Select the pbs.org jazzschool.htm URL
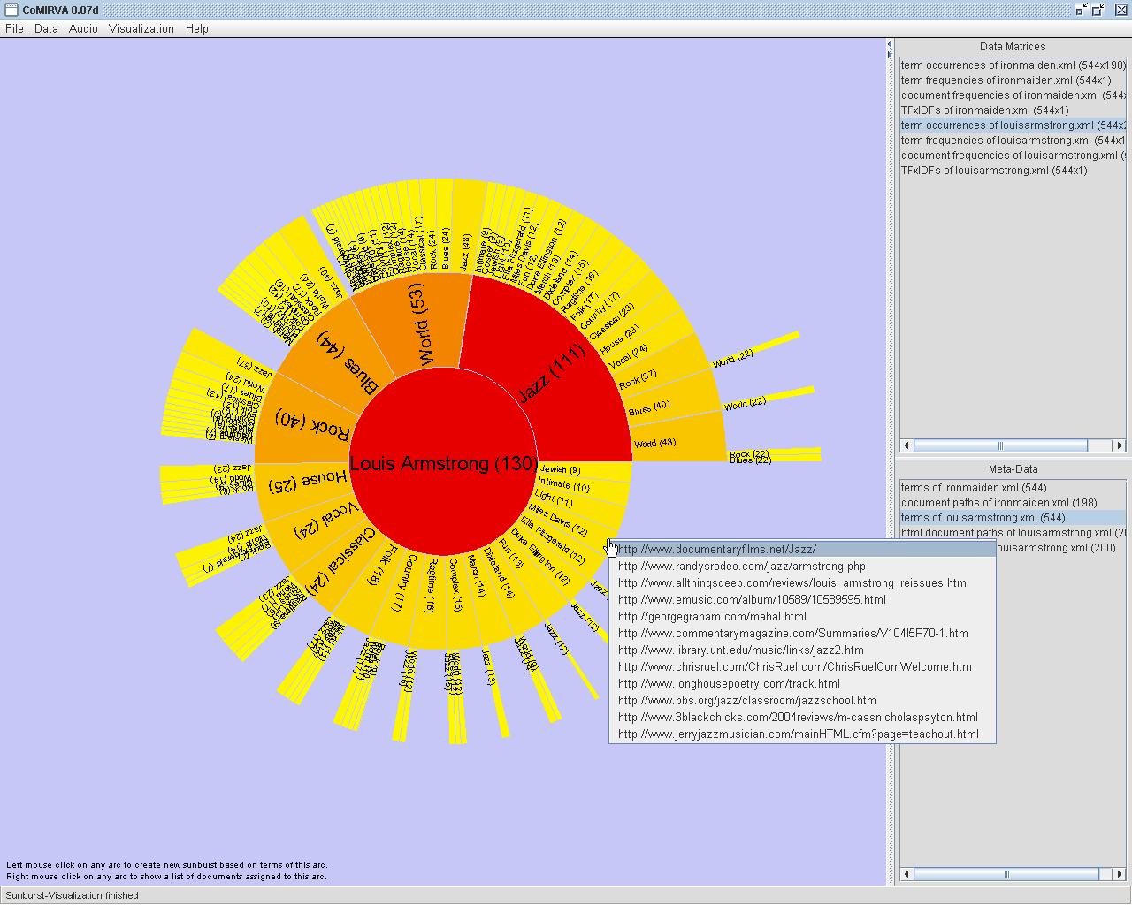The height and width of the screenshot is (905, 1132). (802, 700)
